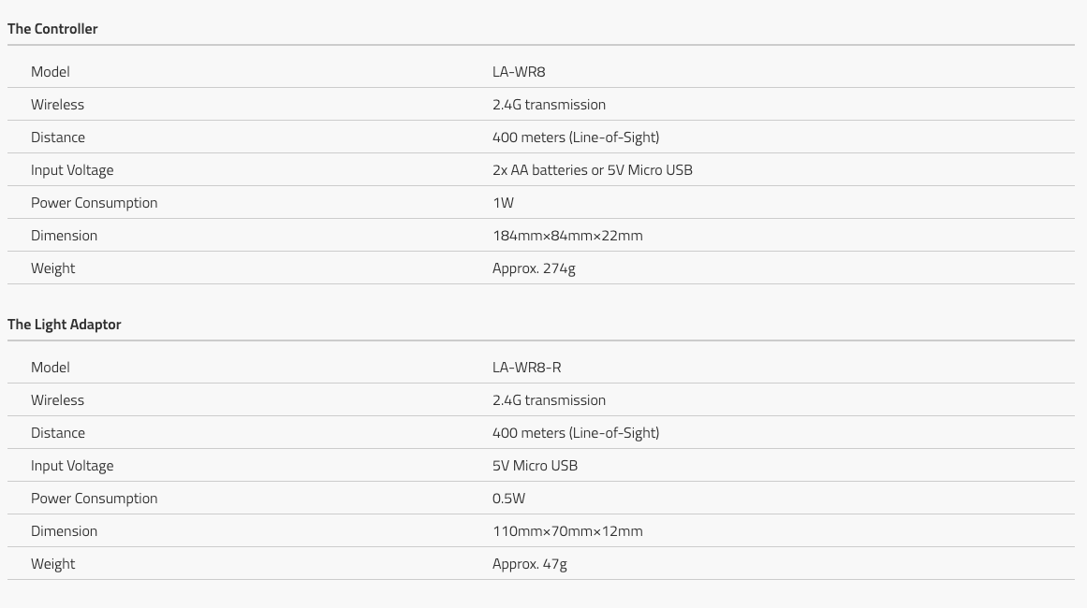The image size is (1087, 608).
Task: Click the Approx. 274g weight value
Action: (x=534, y=268)
